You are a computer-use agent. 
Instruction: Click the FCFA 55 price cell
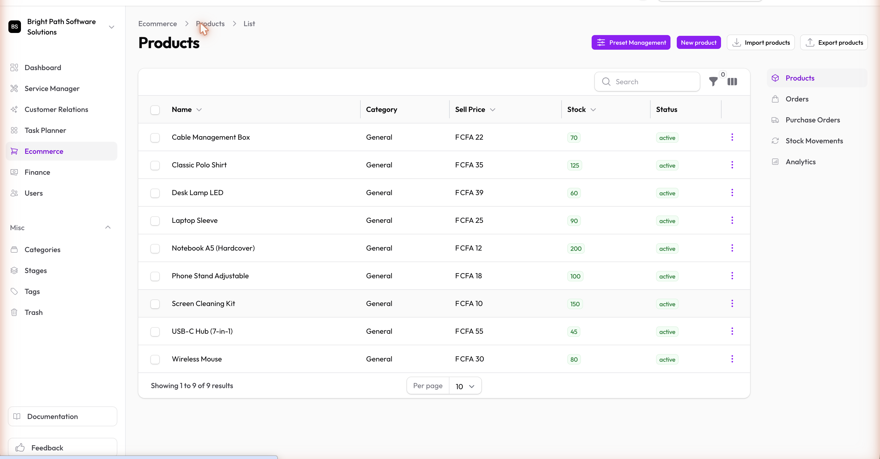[x=469, y=331]
